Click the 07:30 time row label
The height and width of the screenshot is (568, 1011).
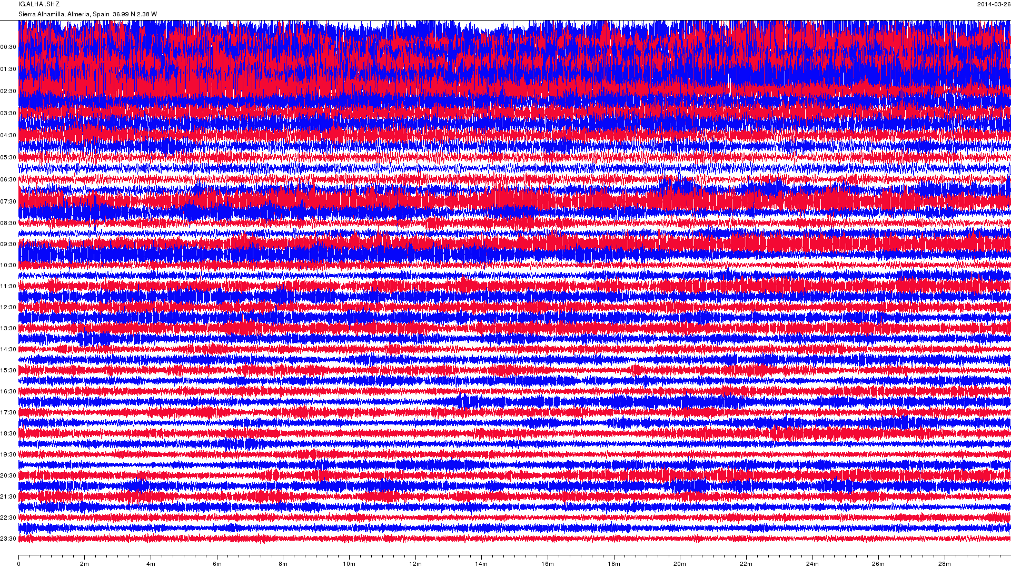point(8,202)
